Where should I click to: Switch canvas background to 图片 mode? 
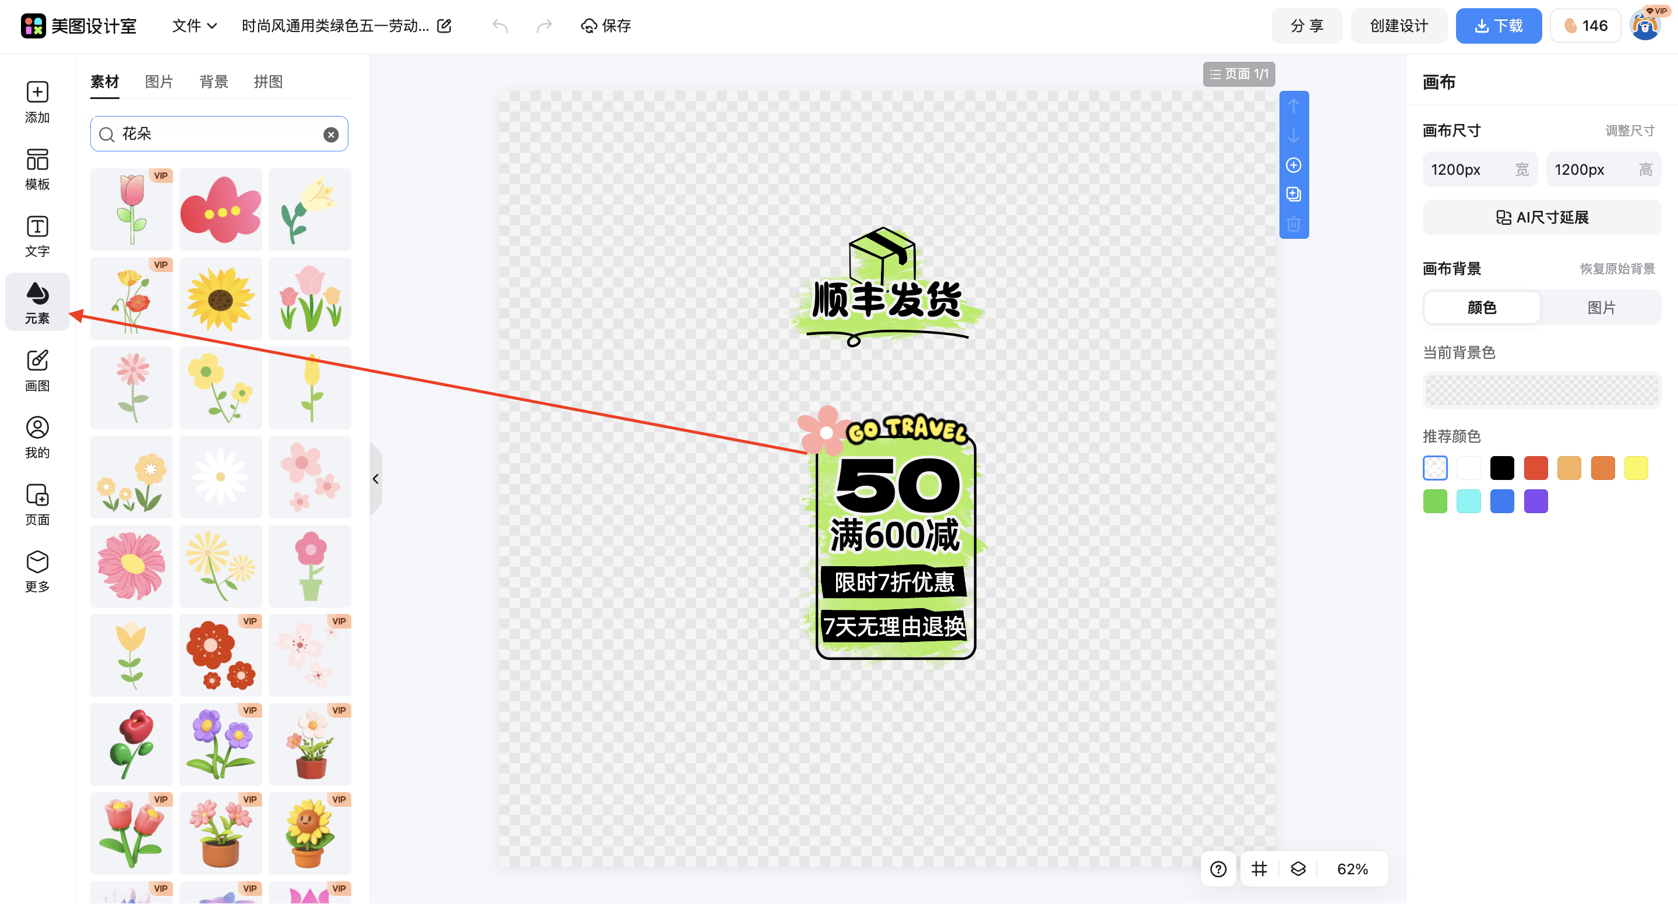(1602, 308)
